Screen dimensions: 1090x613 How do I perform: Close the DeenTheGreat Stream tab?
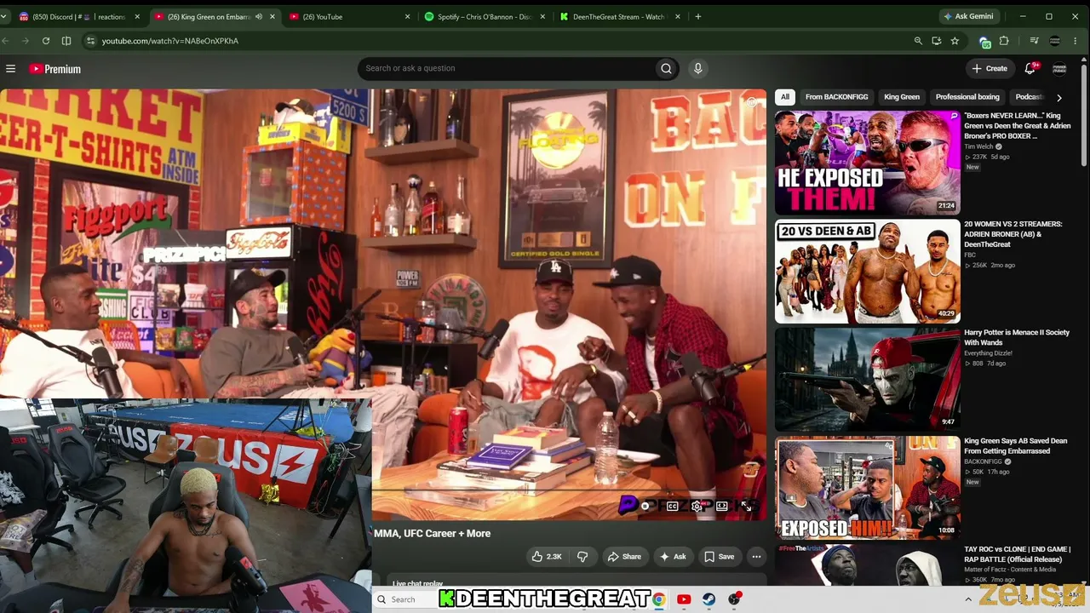677,16
